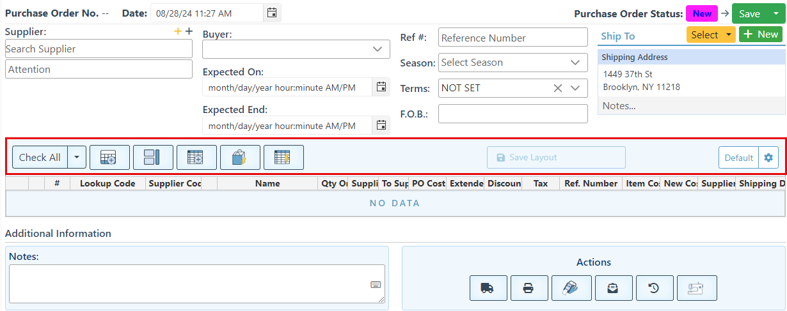The image size is (787, 311).
Task: Click the truck icon under Actions
Action: click(488, 288)
